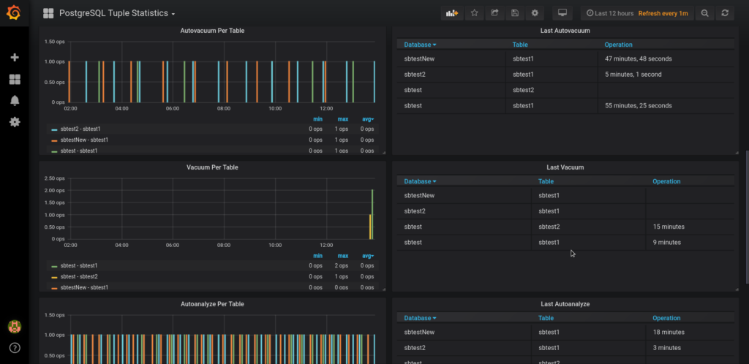This screenshot has width=749, height=364.
Task: Toggle sbtestNew - sbtest1 series in Autovacuum legend
Action: (x=84, y=140)
